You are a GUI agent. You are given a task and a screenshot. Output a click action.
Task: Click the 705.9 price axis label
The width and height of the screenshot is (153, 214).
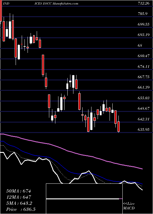click(142, 14)
